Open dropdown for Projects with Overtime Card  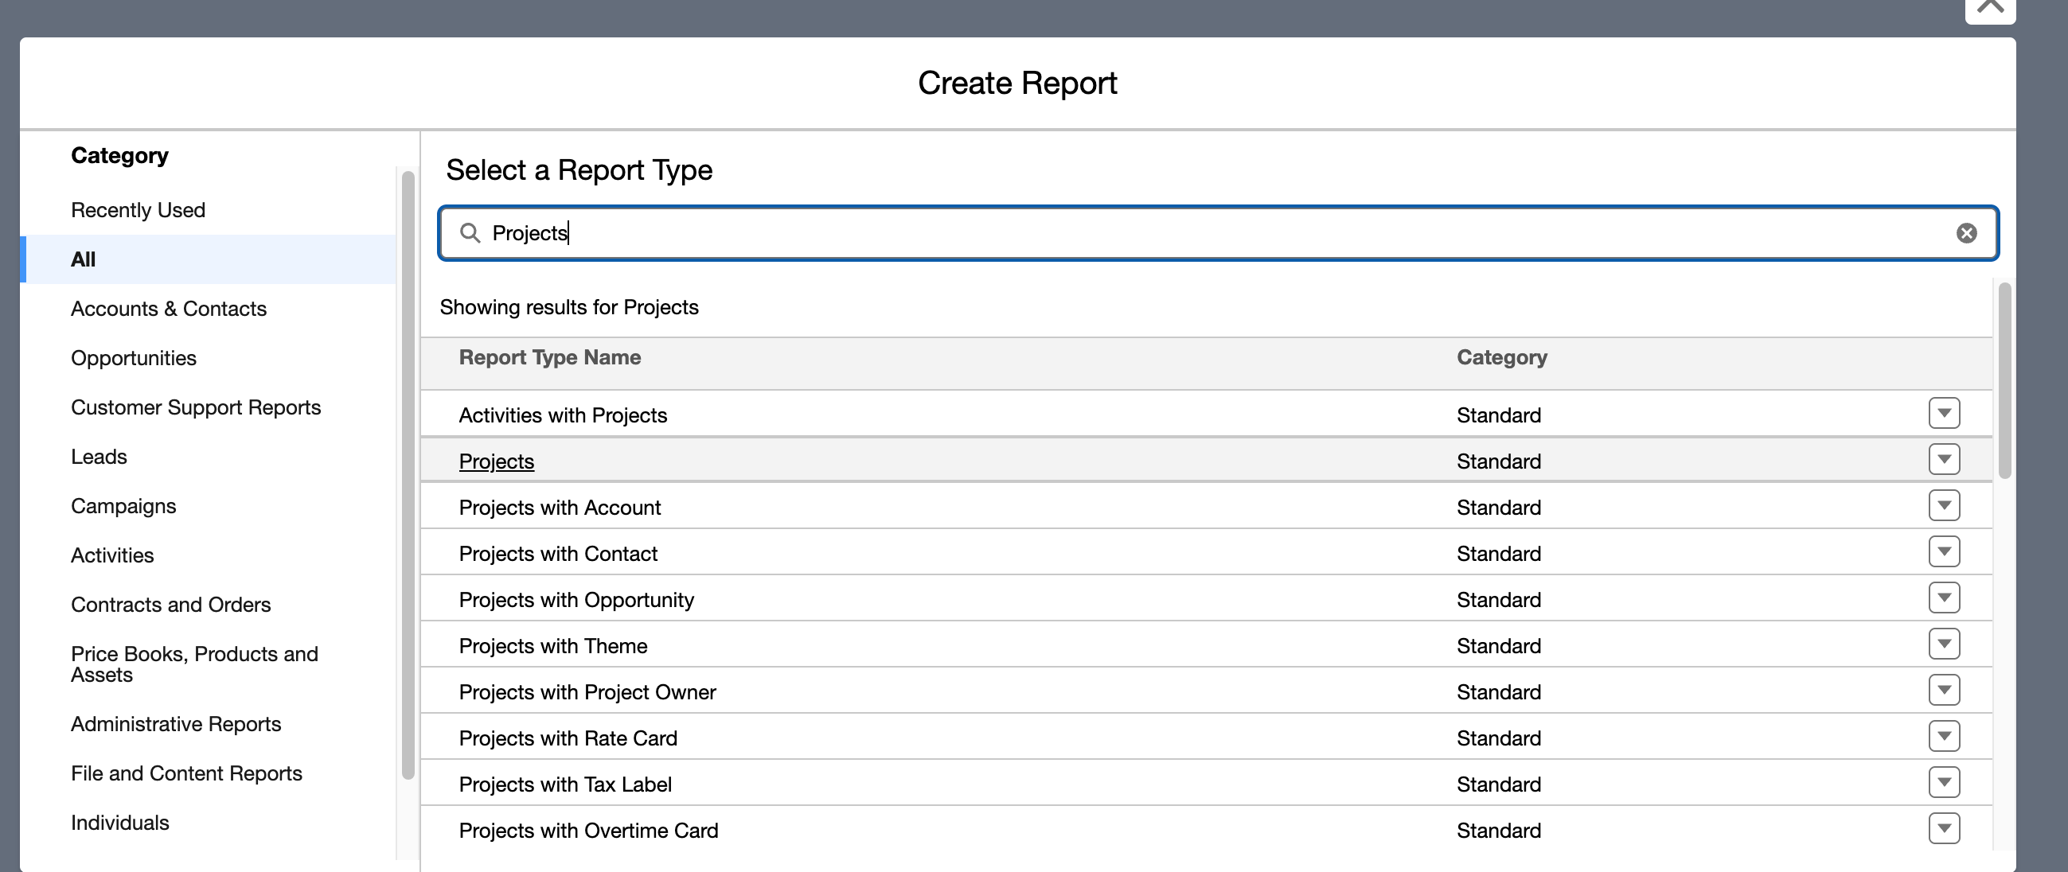[1944, 828]
